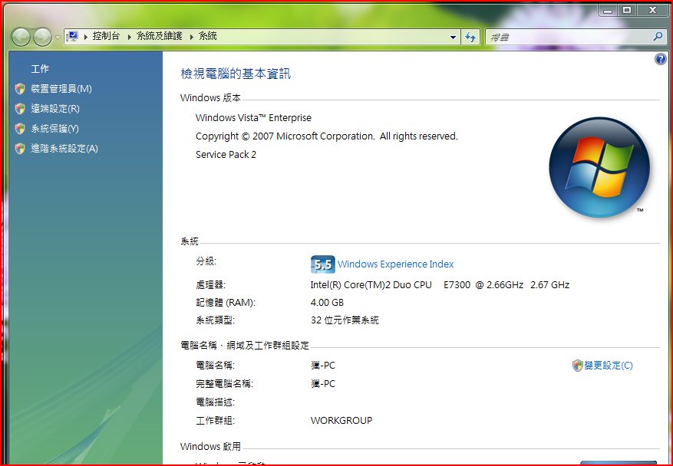Maximize the System window

627,10
